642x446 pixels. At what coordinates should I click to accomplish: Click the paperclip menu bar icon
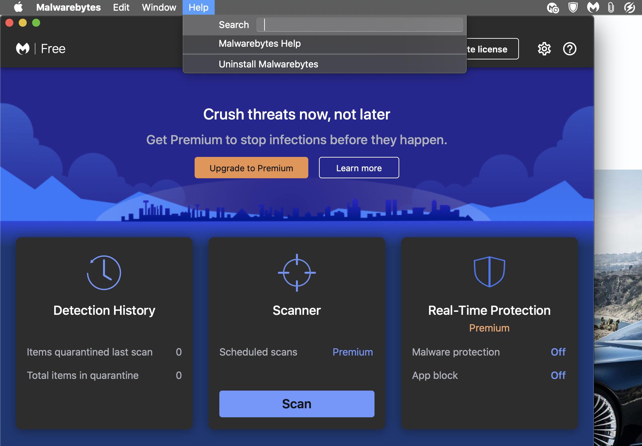[x=611, y=7]
